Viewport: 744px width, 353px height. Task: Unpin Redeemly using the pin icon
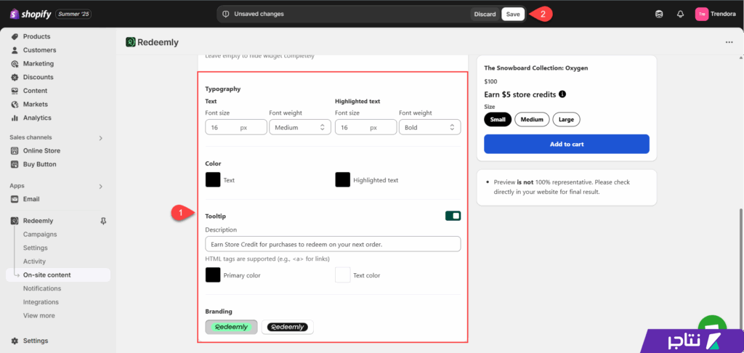[103, 221]
